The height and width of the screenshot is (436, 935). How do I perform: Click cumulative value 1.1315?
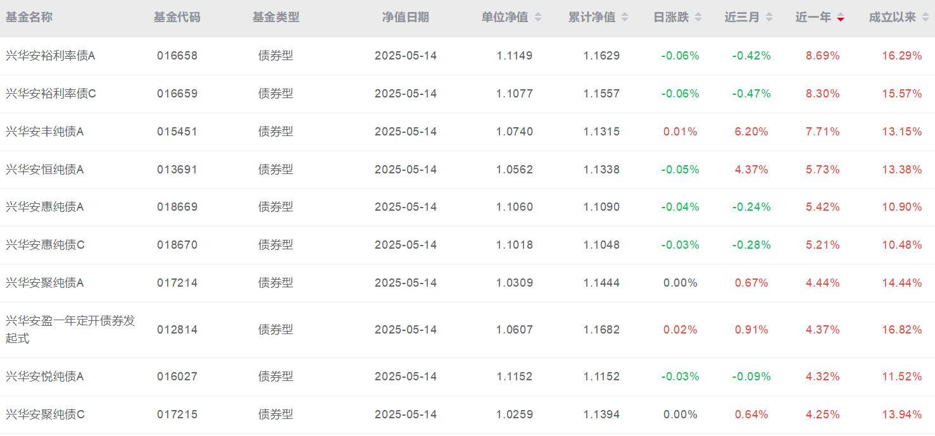click(x=601, y=132)
